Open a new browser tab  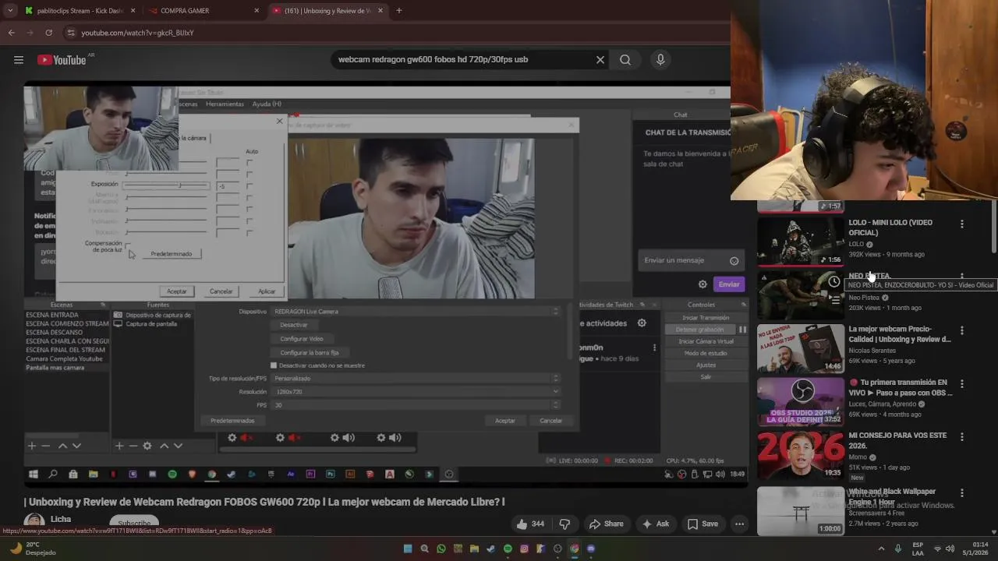(x=399, y=11)
